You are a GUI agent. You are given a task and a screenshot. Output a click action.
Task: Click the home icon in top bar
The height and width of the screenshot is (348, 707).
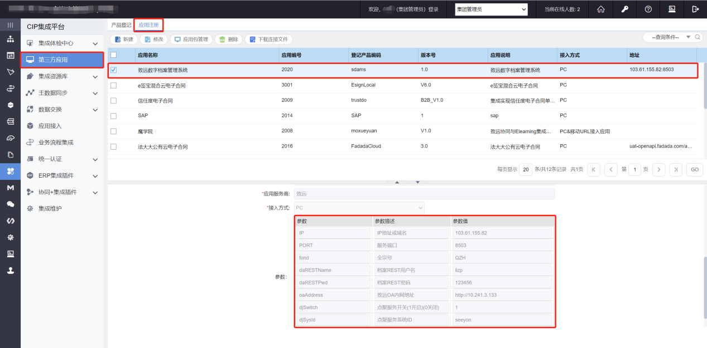601,9
